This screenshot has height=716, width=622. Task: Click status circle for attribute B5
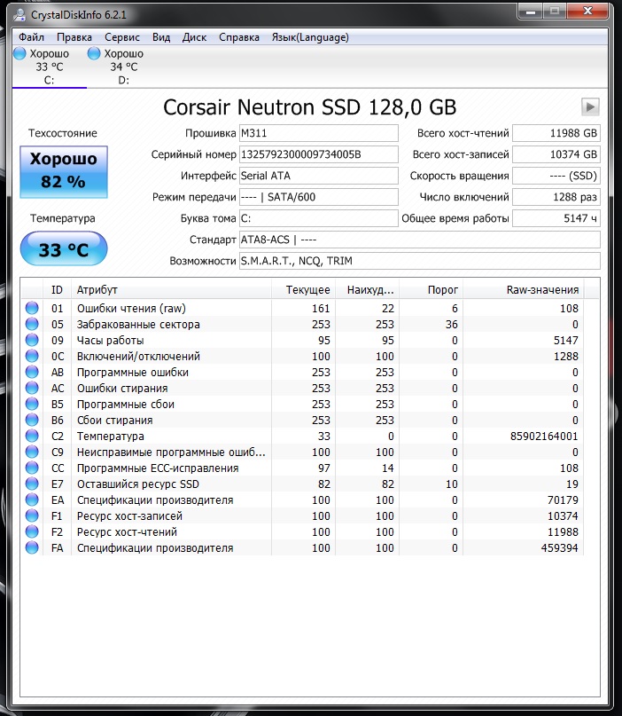click(32, 404)
